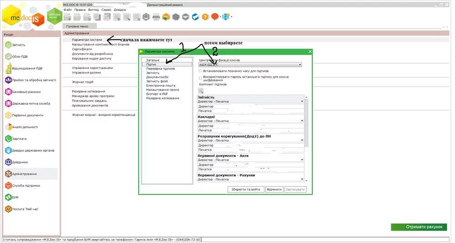Click Зберегти та вийти button
Screen dimensions: 455x243
pyautogui.click(x=246, y=189)
